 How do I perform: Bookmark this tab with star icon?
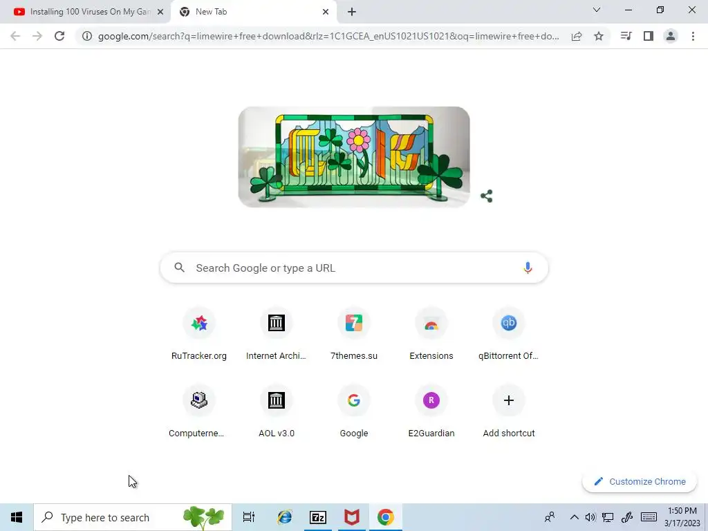pyautogui.click(x=599, y=36)
